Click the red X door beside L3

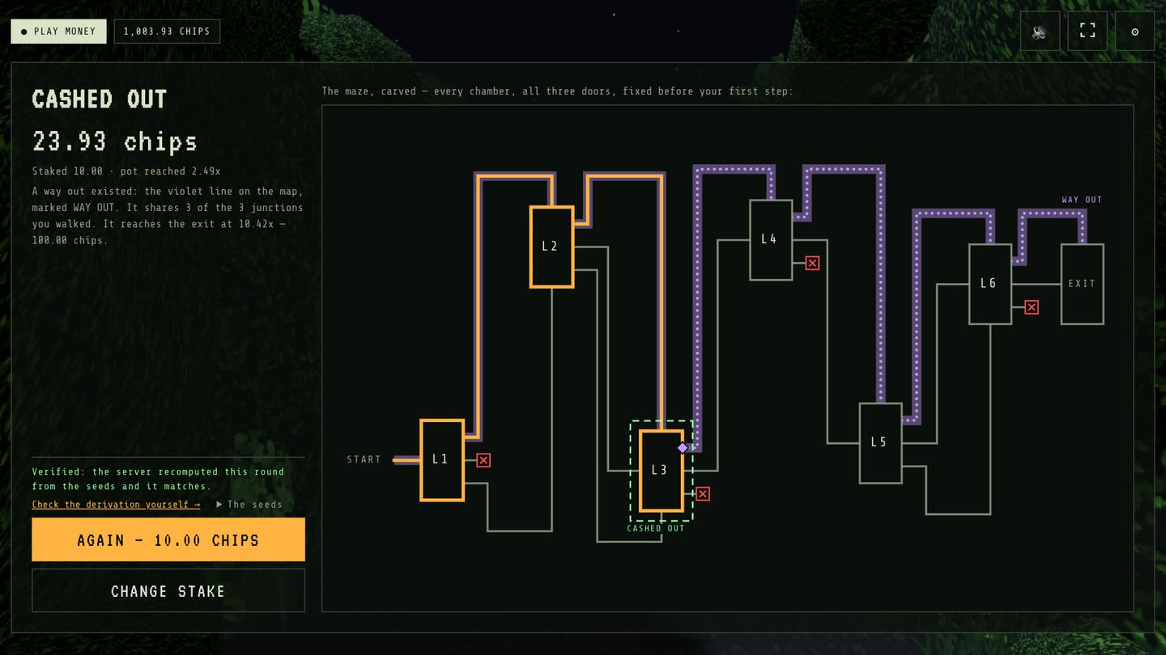tap(703, 493)
